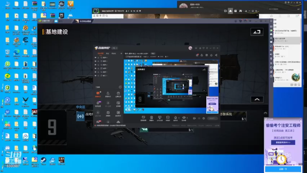Toggle emulator fullscreen icon in sidebar
Image resolution: width=307 pixels, height=173 pixels.
271,46
